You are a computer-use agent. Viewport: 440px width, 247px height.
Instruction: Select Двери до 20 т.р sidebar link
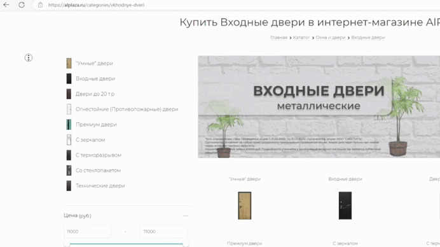point(95,94)
